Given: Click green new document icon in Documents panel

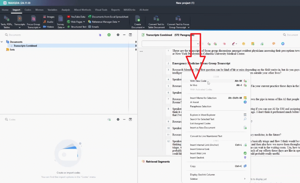Looking at the screenshot, I should point(109,35).
